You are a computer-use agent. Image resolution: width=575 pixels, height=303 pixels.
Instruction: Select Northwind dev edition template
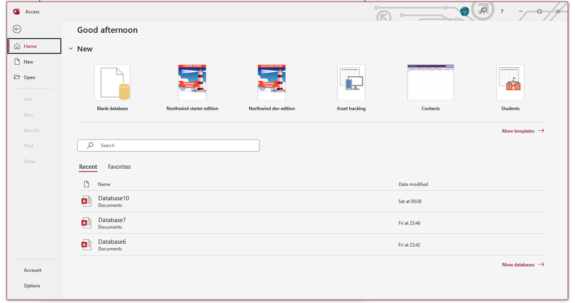click(272, 88)
